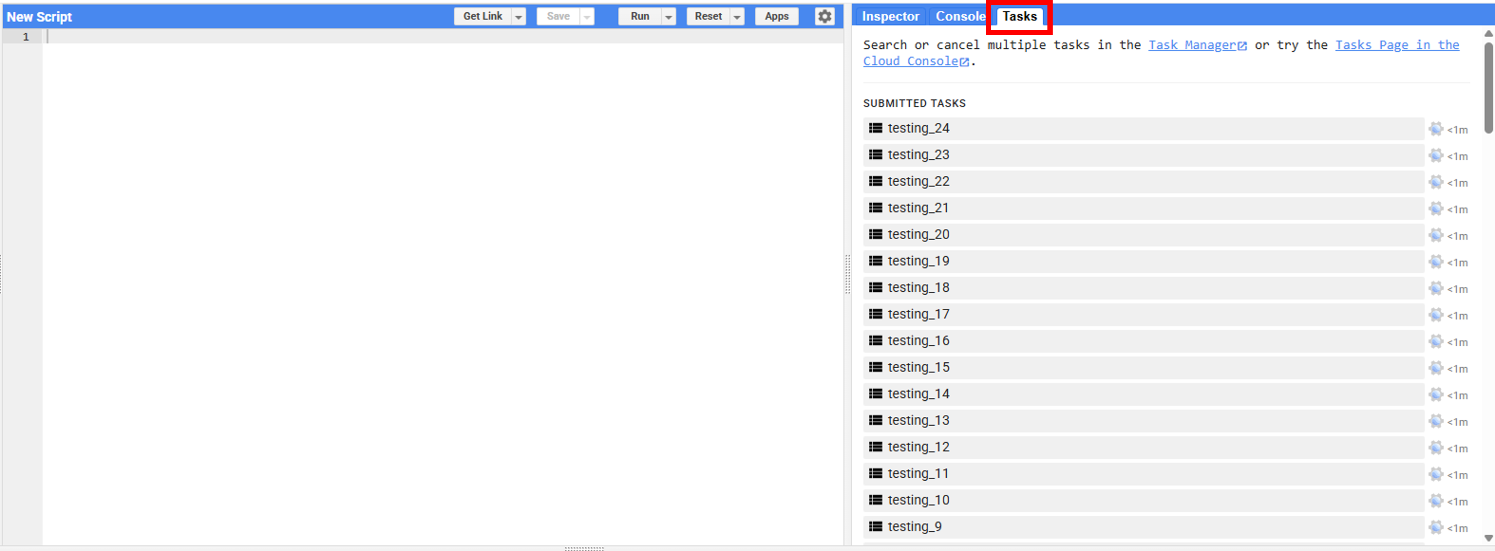This screenshot has height=551, width=1495.
Task: Click the spinning gear status for testing_20
Action: [x=1436, y=236]
